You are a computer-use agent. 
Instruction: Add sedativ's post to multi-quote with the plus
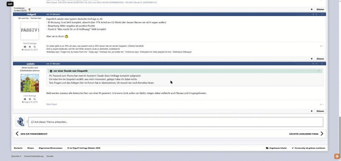pos(312,111)
